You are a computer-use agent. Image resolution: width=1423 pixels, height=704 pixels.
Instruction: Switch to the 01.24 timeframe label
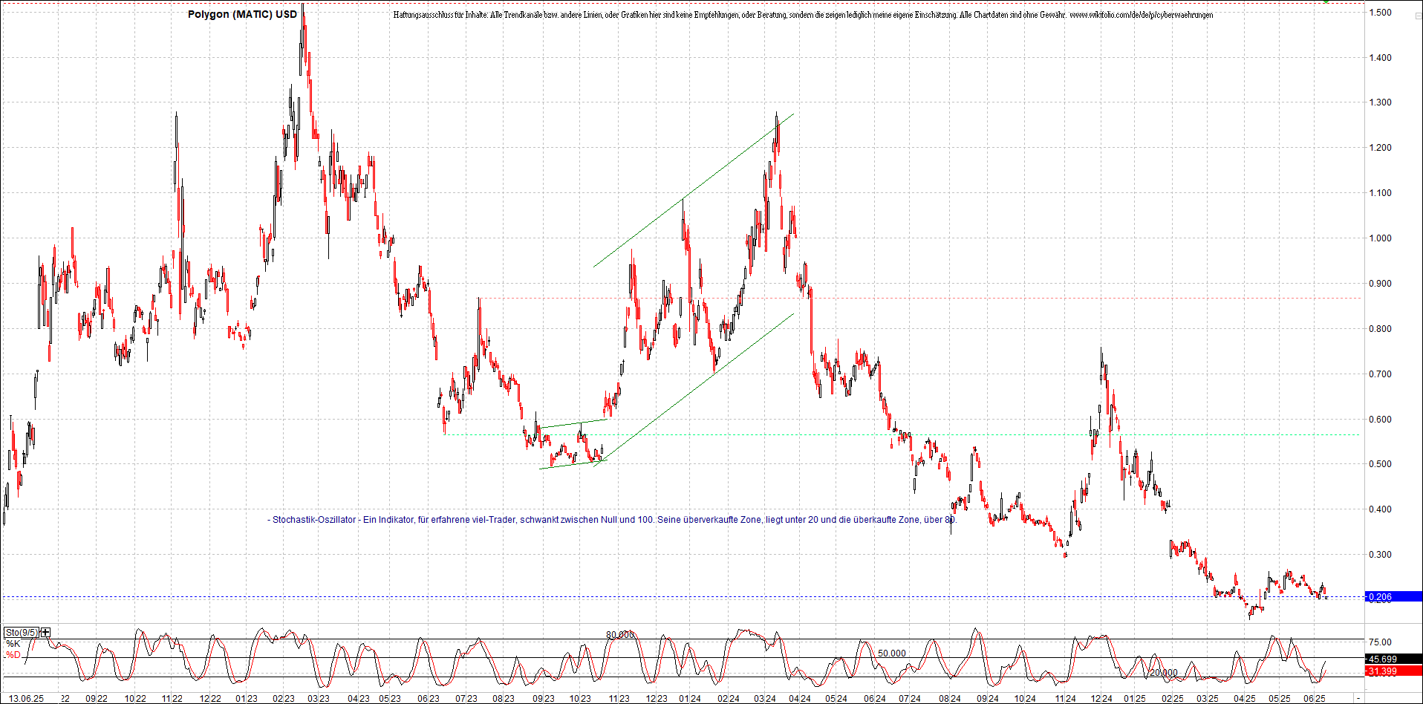pos(688,699)
